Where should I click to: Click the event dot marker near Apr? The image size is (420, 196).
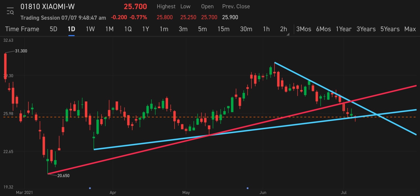coord(90,188)
